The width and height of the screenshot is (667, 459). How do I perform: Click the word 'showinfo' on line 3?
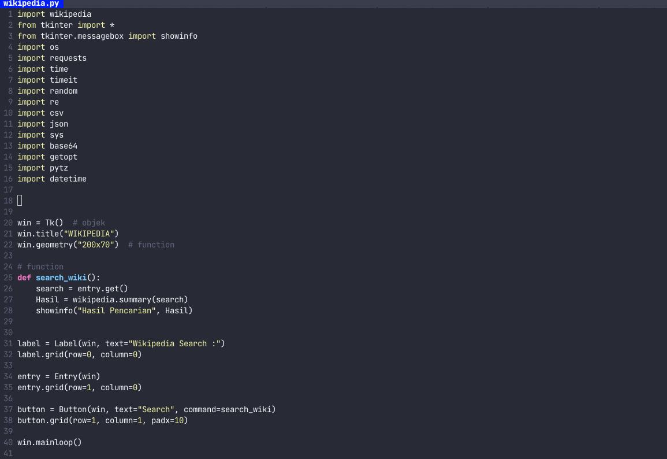tap(178, 36)
